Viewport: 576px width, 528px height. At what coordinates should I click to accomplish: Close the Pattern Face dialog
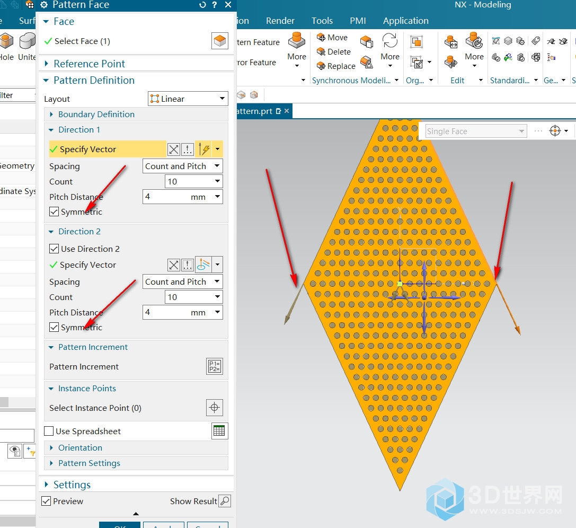click(228, 5)
